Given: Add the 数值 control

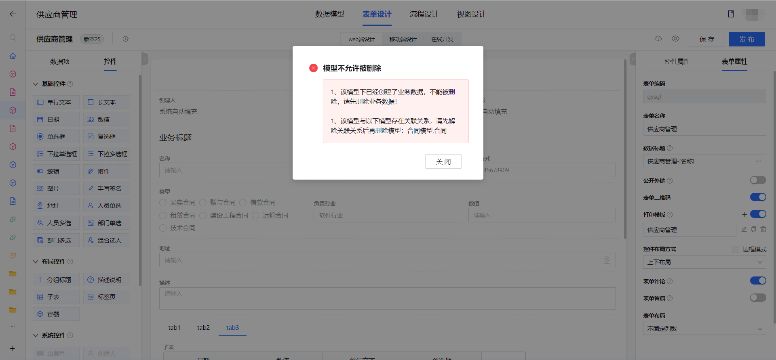Looking at the screenshot, I should point(107,119).
